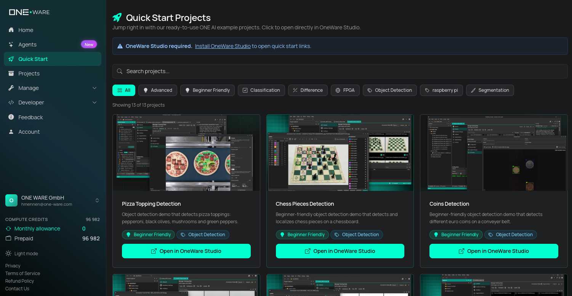The image size is (572, 296).
Task: Click the green O organization avatar
Action: [11, 200]
